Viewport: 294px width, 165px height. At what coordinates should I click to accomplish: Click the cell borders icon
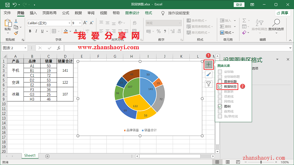coord(54,31)
